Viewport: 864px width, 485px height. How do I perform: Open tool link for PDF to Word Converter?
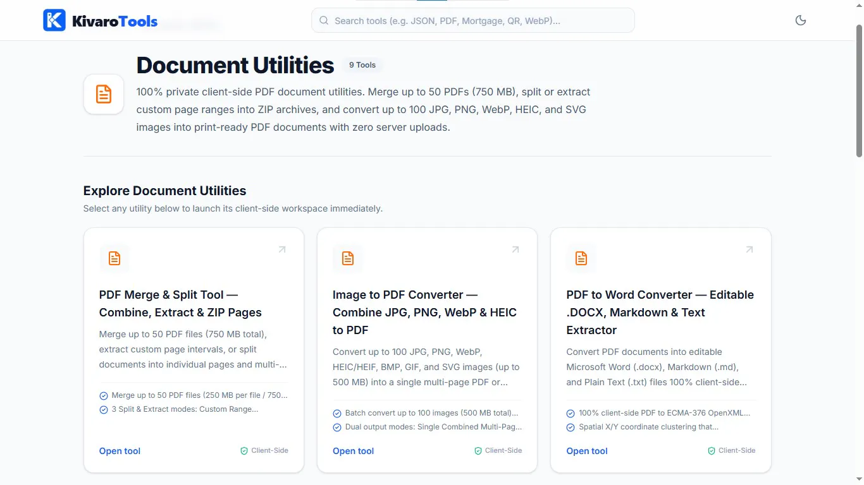[x=587, y=451]
